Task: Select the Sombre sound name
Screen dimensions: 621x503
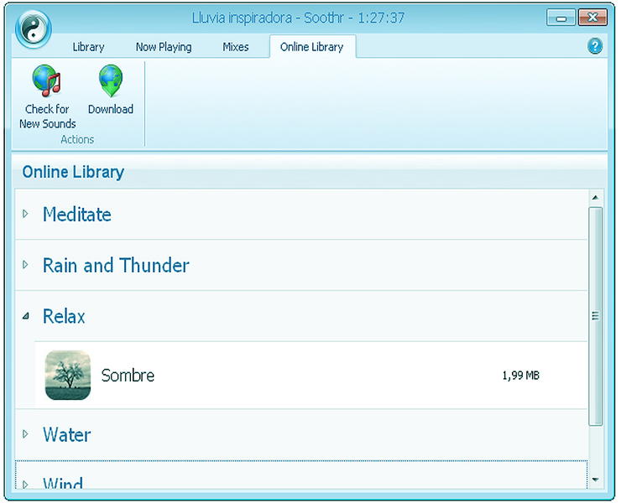Action: pos(128,376)
